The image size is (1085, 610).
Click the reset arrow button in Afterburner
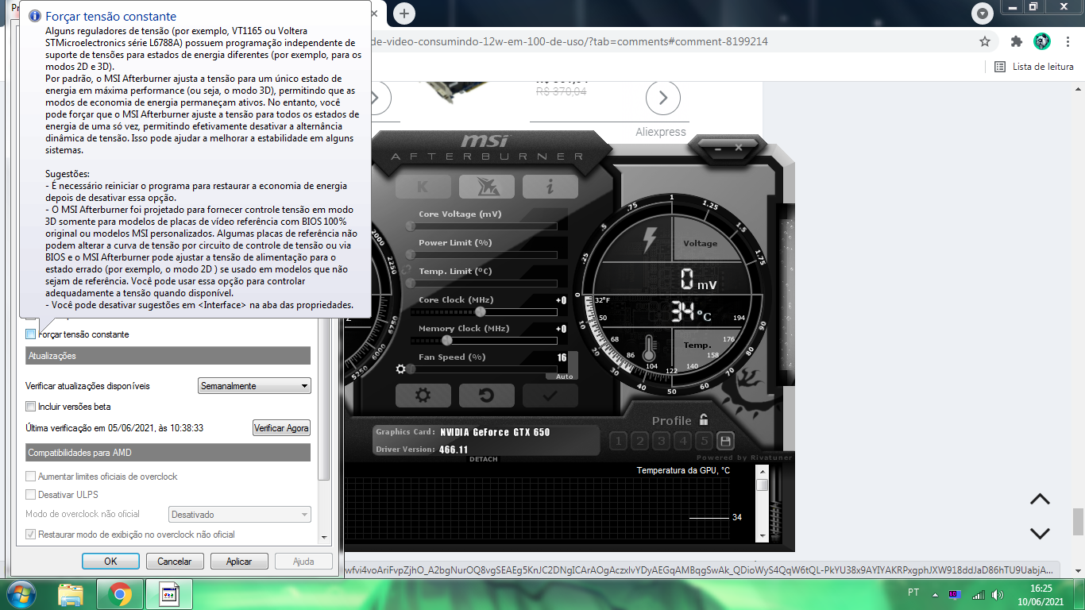pyautogui.click(x=487, y=396)
